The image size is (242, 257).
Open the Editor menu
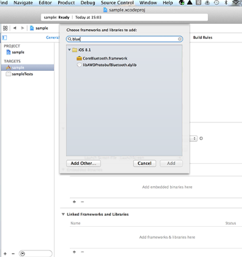click(45, 3)
